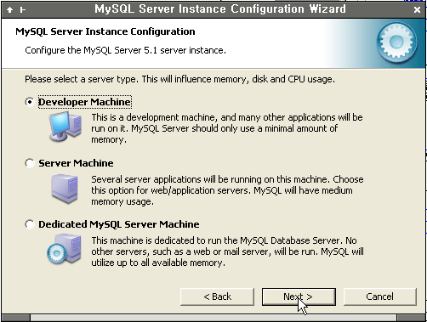
Task: Click the up arrow icon in title bar
Action: coord(9,10)
